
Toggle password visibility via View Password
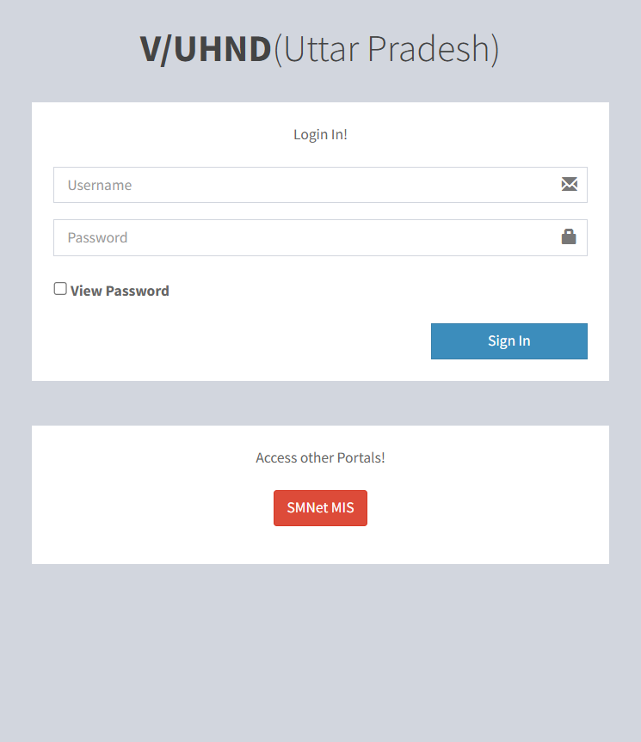pyautogui.click(x=59, y=287)
